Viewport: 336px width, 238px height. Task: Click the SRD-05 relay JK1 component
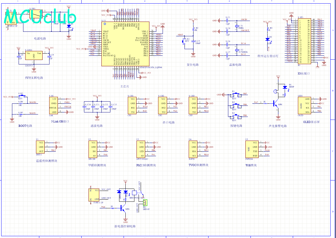point(145,202)
